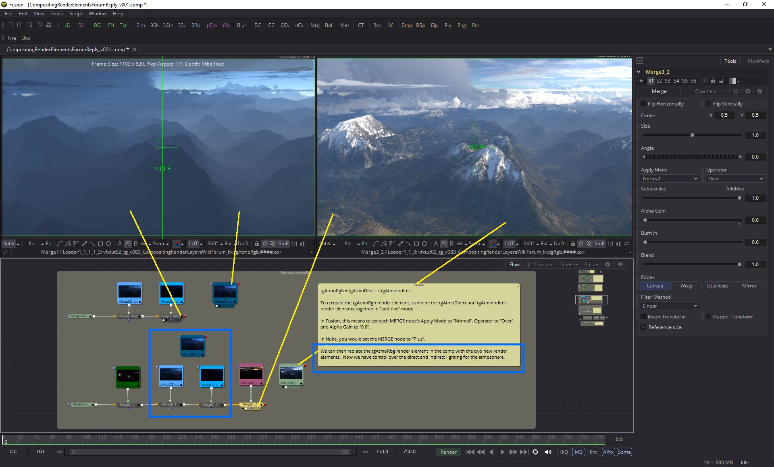Toggle A/B split in left viewer

(x=127, y=244)
